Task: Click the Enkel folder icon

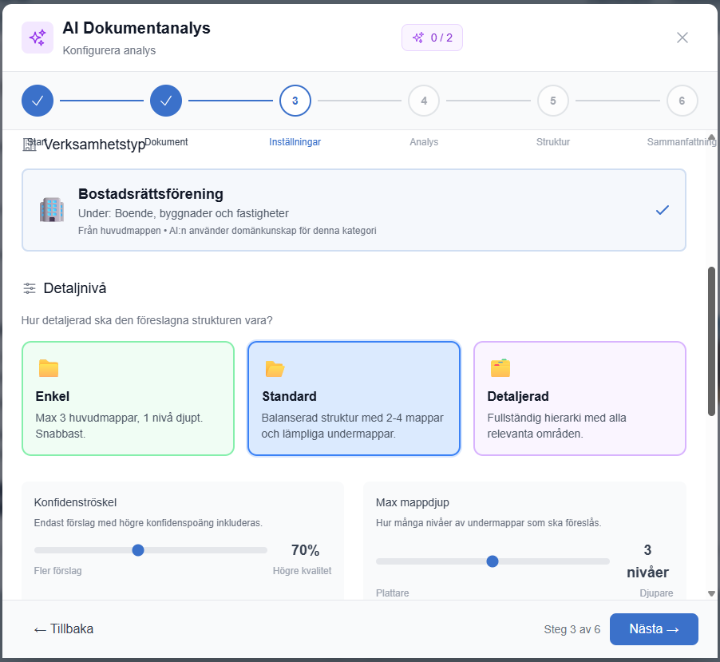Action: tap(49, 368)
